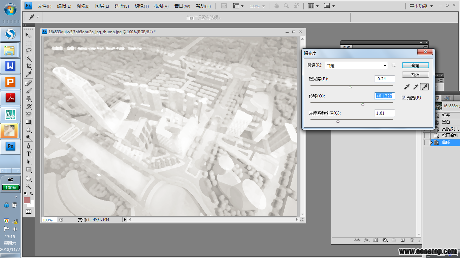Click the Windows Start orb
The image size is (460, 258).
(x=10, y=9)
